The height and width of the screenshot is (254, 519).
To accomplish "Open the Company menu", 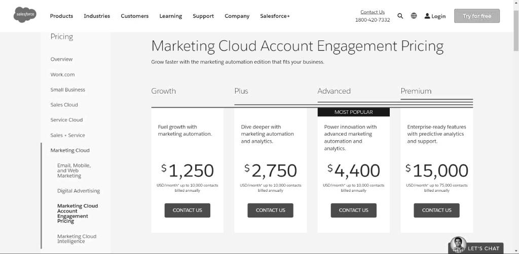I will pos(237,16).
